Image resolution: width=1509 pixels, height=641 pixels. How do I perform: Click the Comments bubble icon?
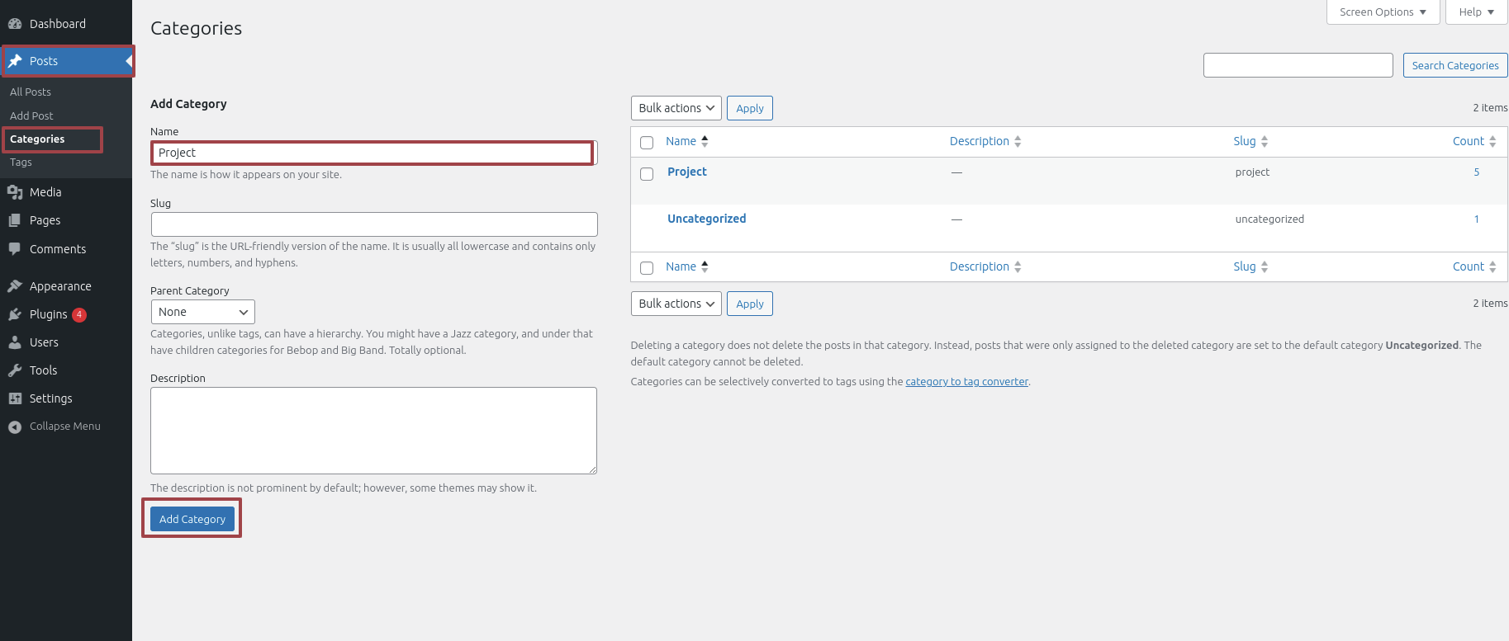pyautogui.click(x=15, y=249)
